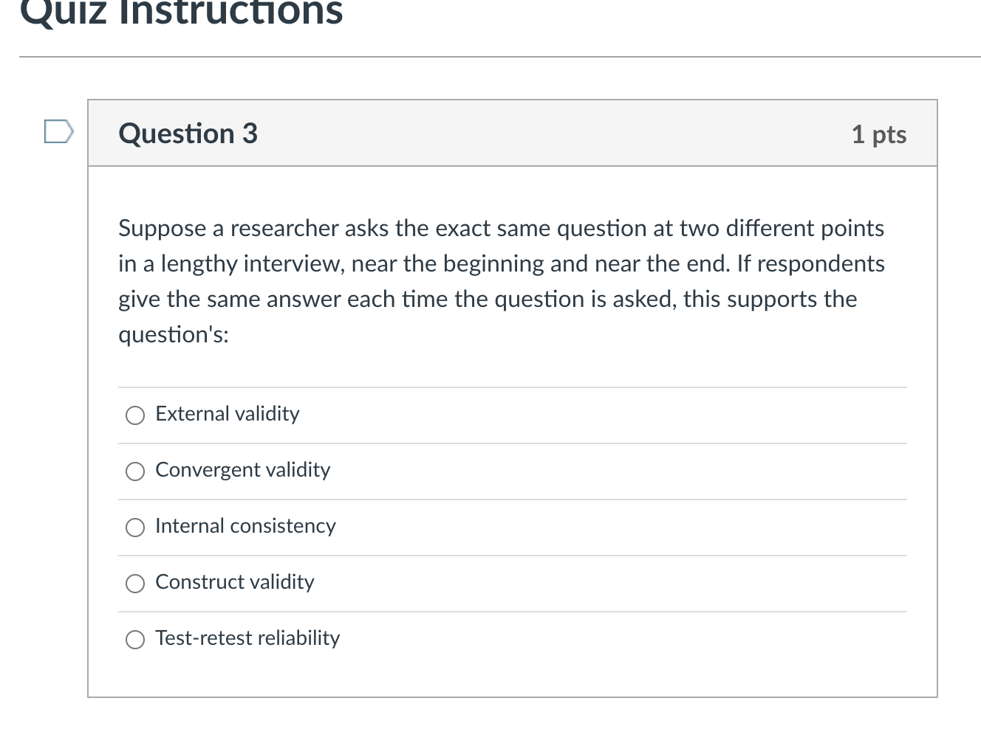Click the horizontal rule below Quiz Instructions
981x729 pixels.
point(499,57)
